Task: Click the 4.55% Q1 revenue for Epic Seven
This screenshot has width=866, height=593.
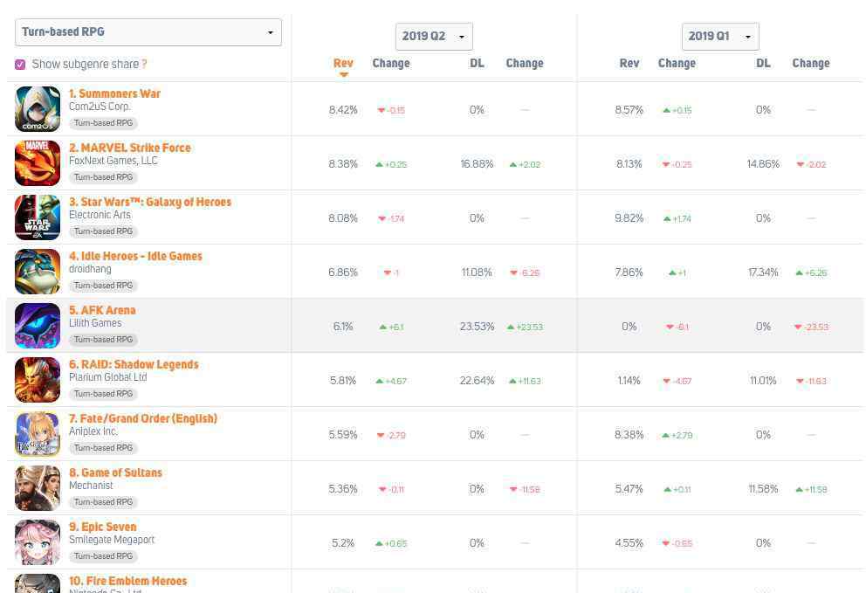Action: coord(629,543)
